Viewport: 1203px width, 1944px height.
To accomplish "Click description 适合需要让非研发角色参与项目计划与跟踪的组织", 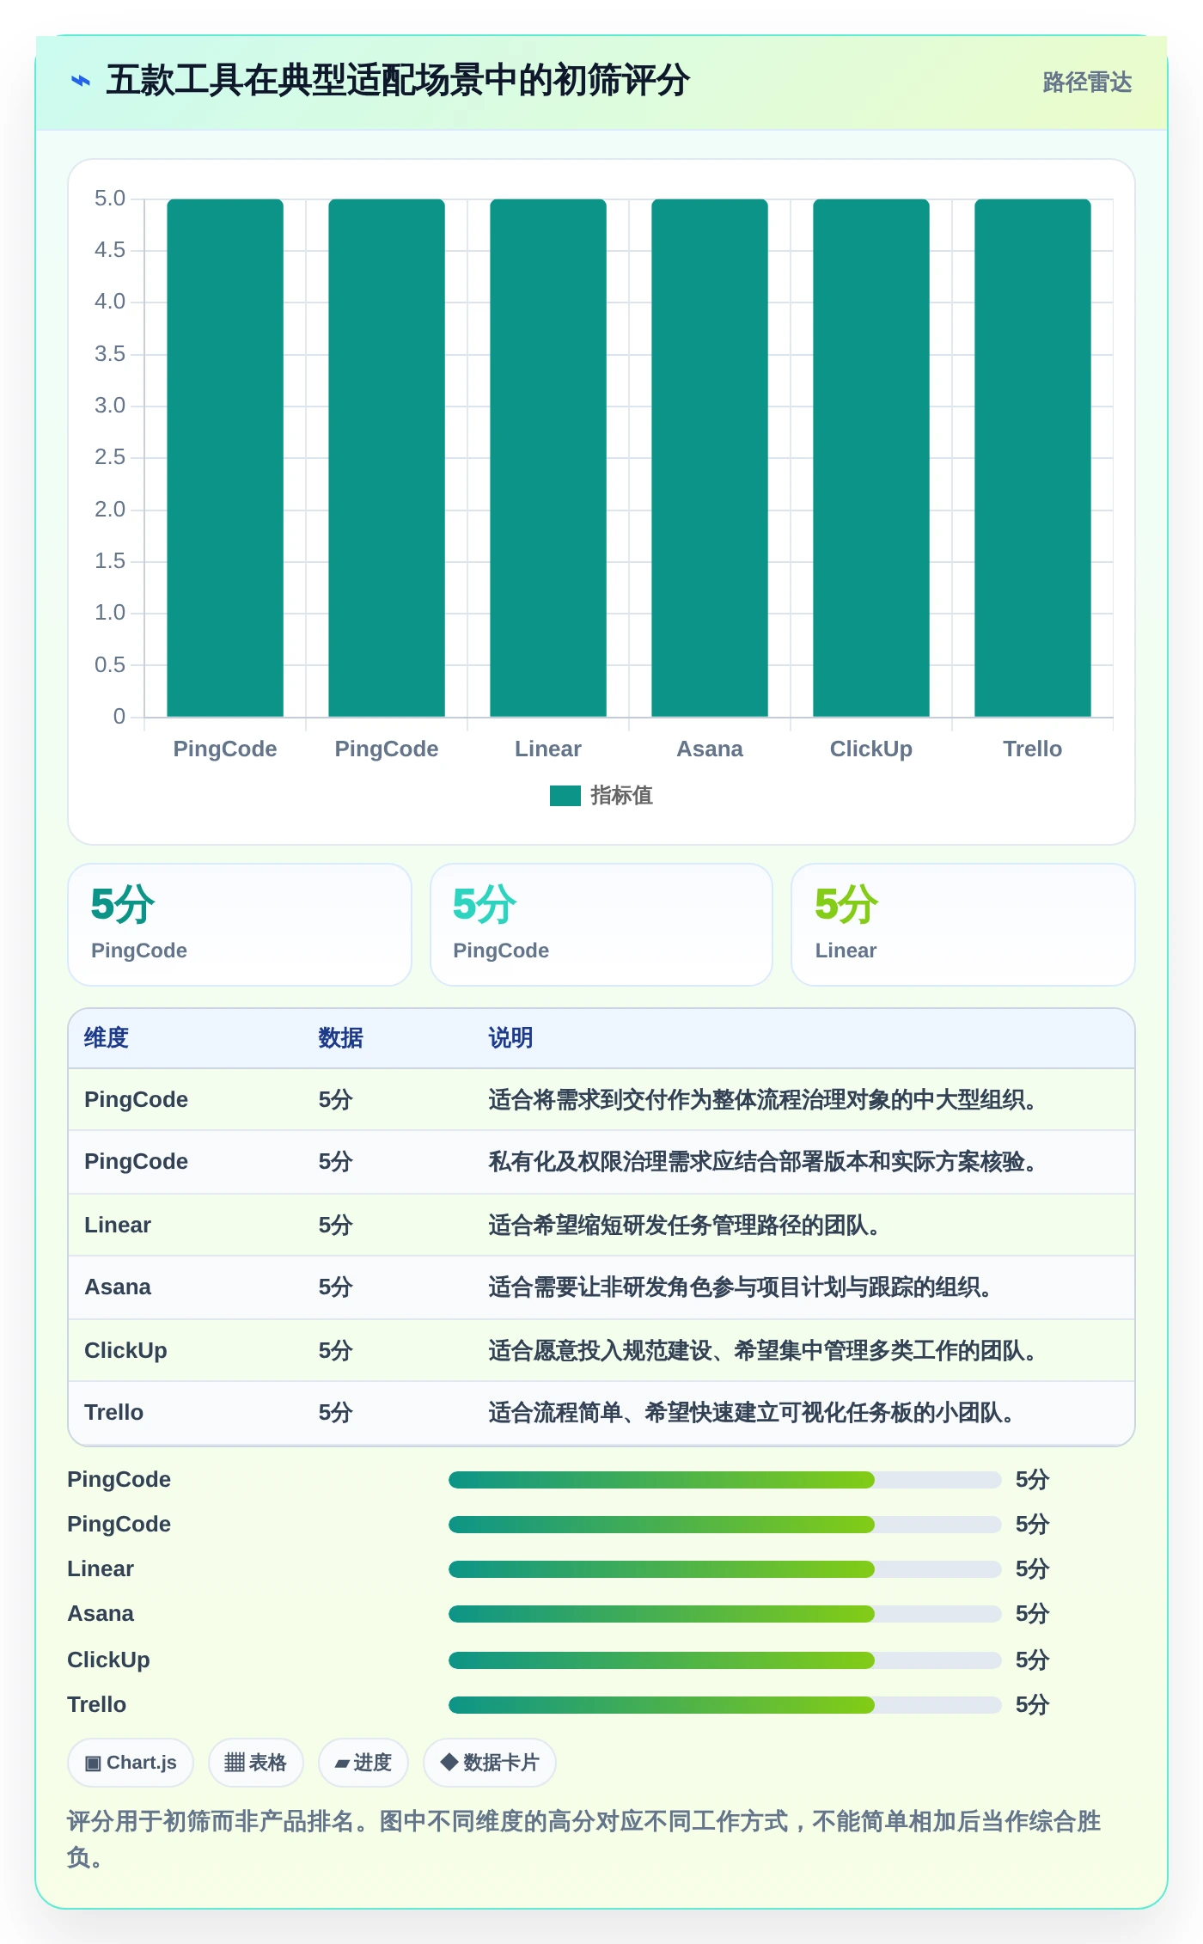I will (x=740, y=1287).
